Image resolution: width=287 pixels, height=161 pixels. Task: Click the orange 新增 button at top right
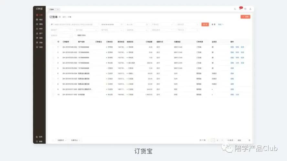point(245,17)
